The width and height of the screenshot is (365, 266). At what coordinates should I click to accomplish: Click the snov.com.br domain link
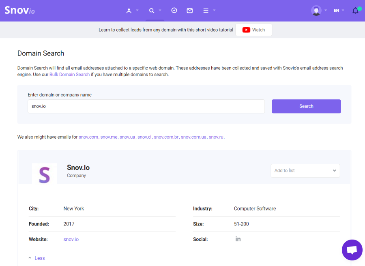click(166, 137)
